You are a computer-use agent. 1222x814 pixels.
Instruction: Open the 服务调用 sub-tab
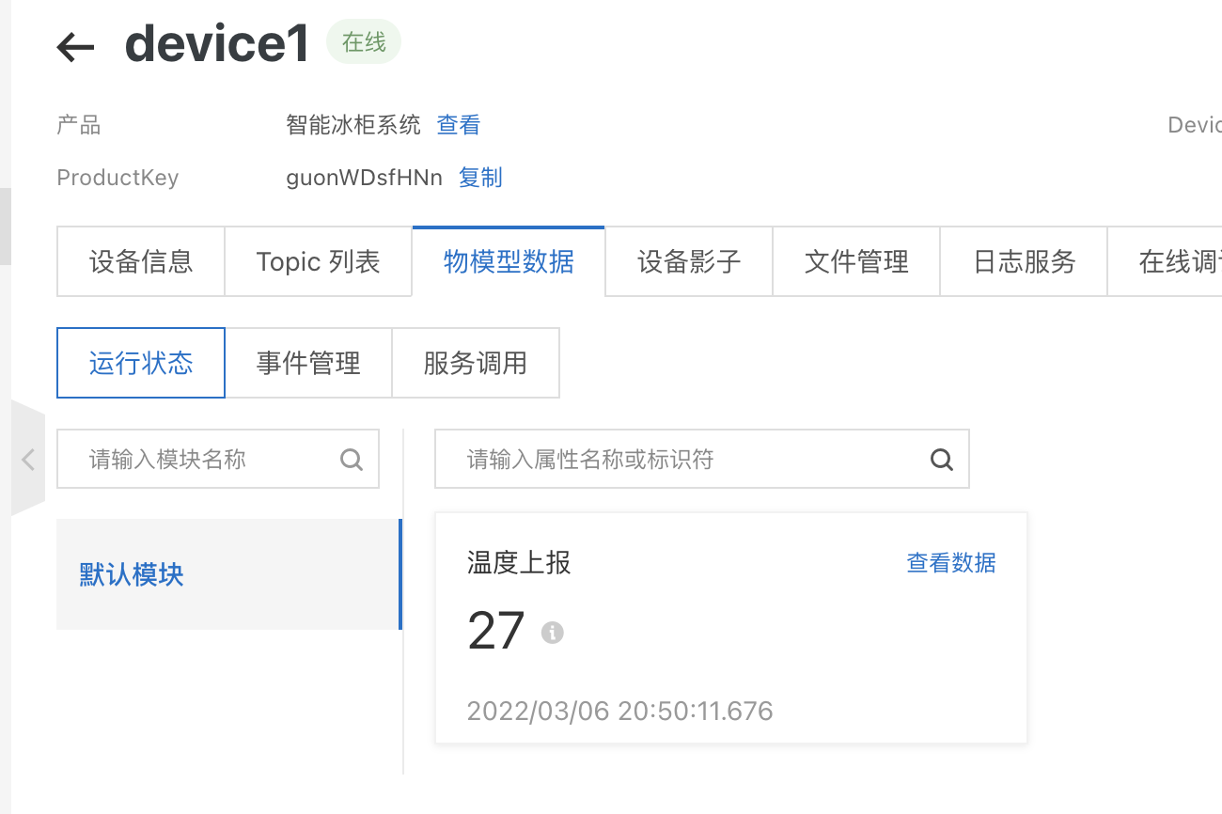(x=475, y=363)
